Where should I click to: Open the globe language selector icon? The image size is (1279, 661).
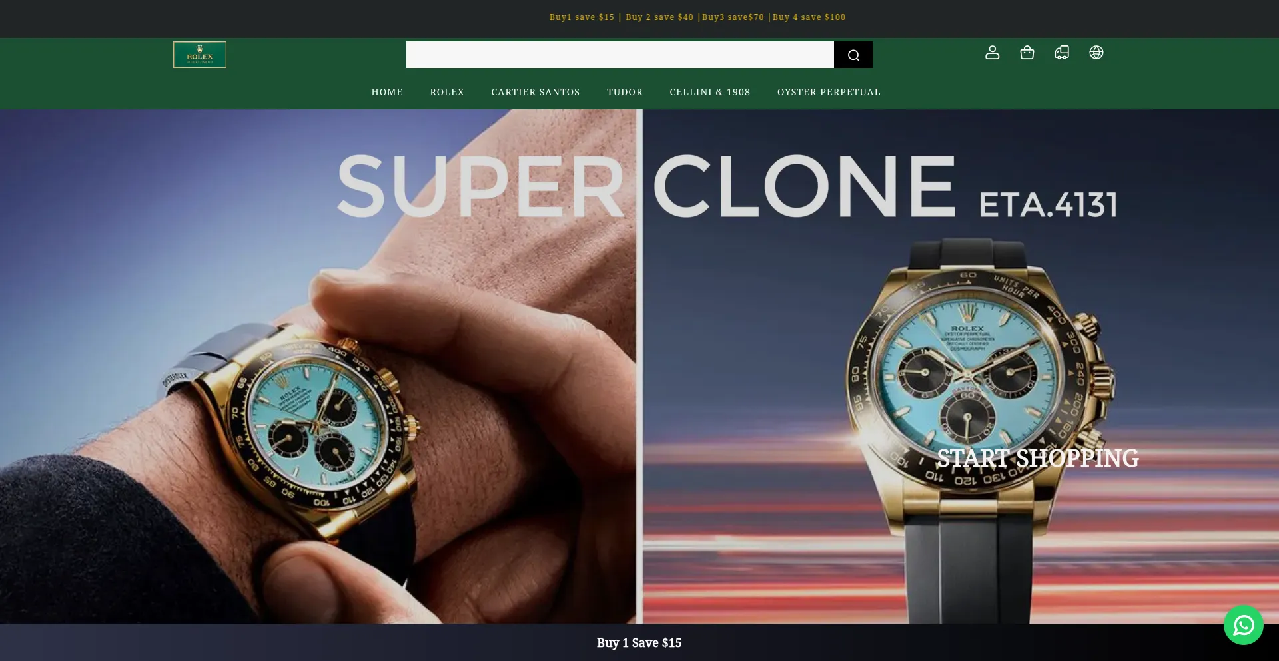(1096, 53)
